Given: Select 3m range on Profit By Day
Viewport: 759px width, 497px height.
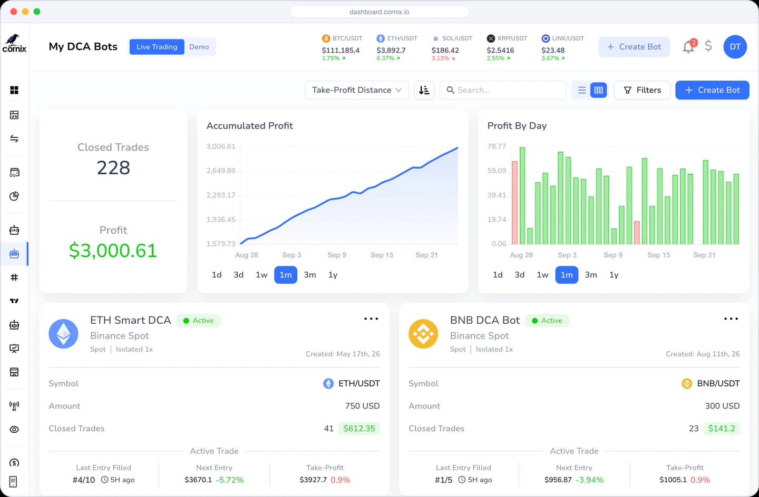Looking at the screenshot, I should pos(591,275).
